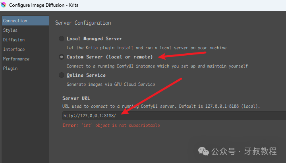Click the 'Connect to a running ComfyUI instance' description
Screen dimensions: 286x163
click(x=157, y=66)
